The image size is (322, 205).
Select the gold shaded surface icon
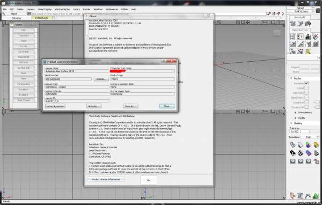pos(316,145)
